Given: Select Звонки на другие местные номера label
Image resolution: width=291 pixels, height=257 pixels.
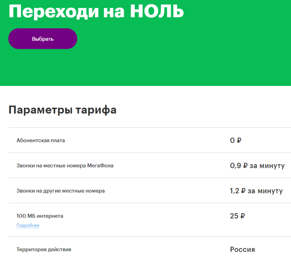Looking at the screenshot, I should [60, 191].
